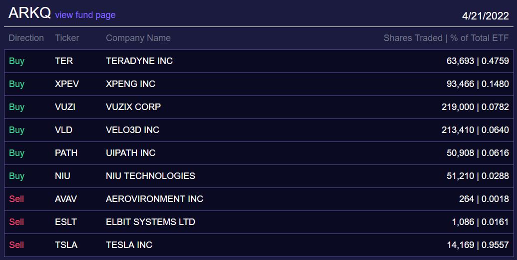Click the Ticker column header
The width and height of the screenshot is (517, 260).
pos(67,38)
